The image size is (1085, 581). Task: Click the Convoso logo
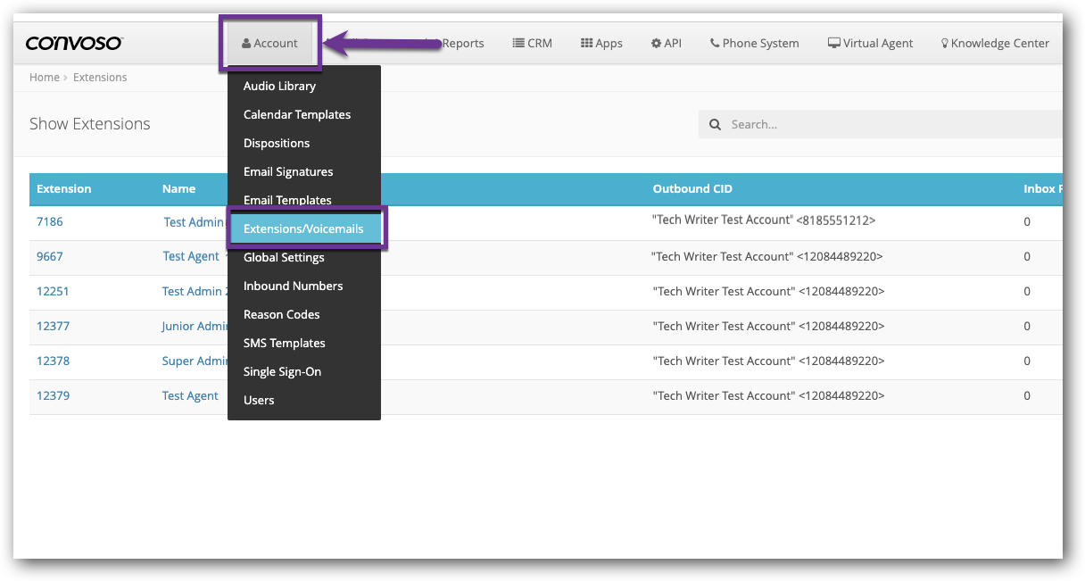[x=73, y=42]
